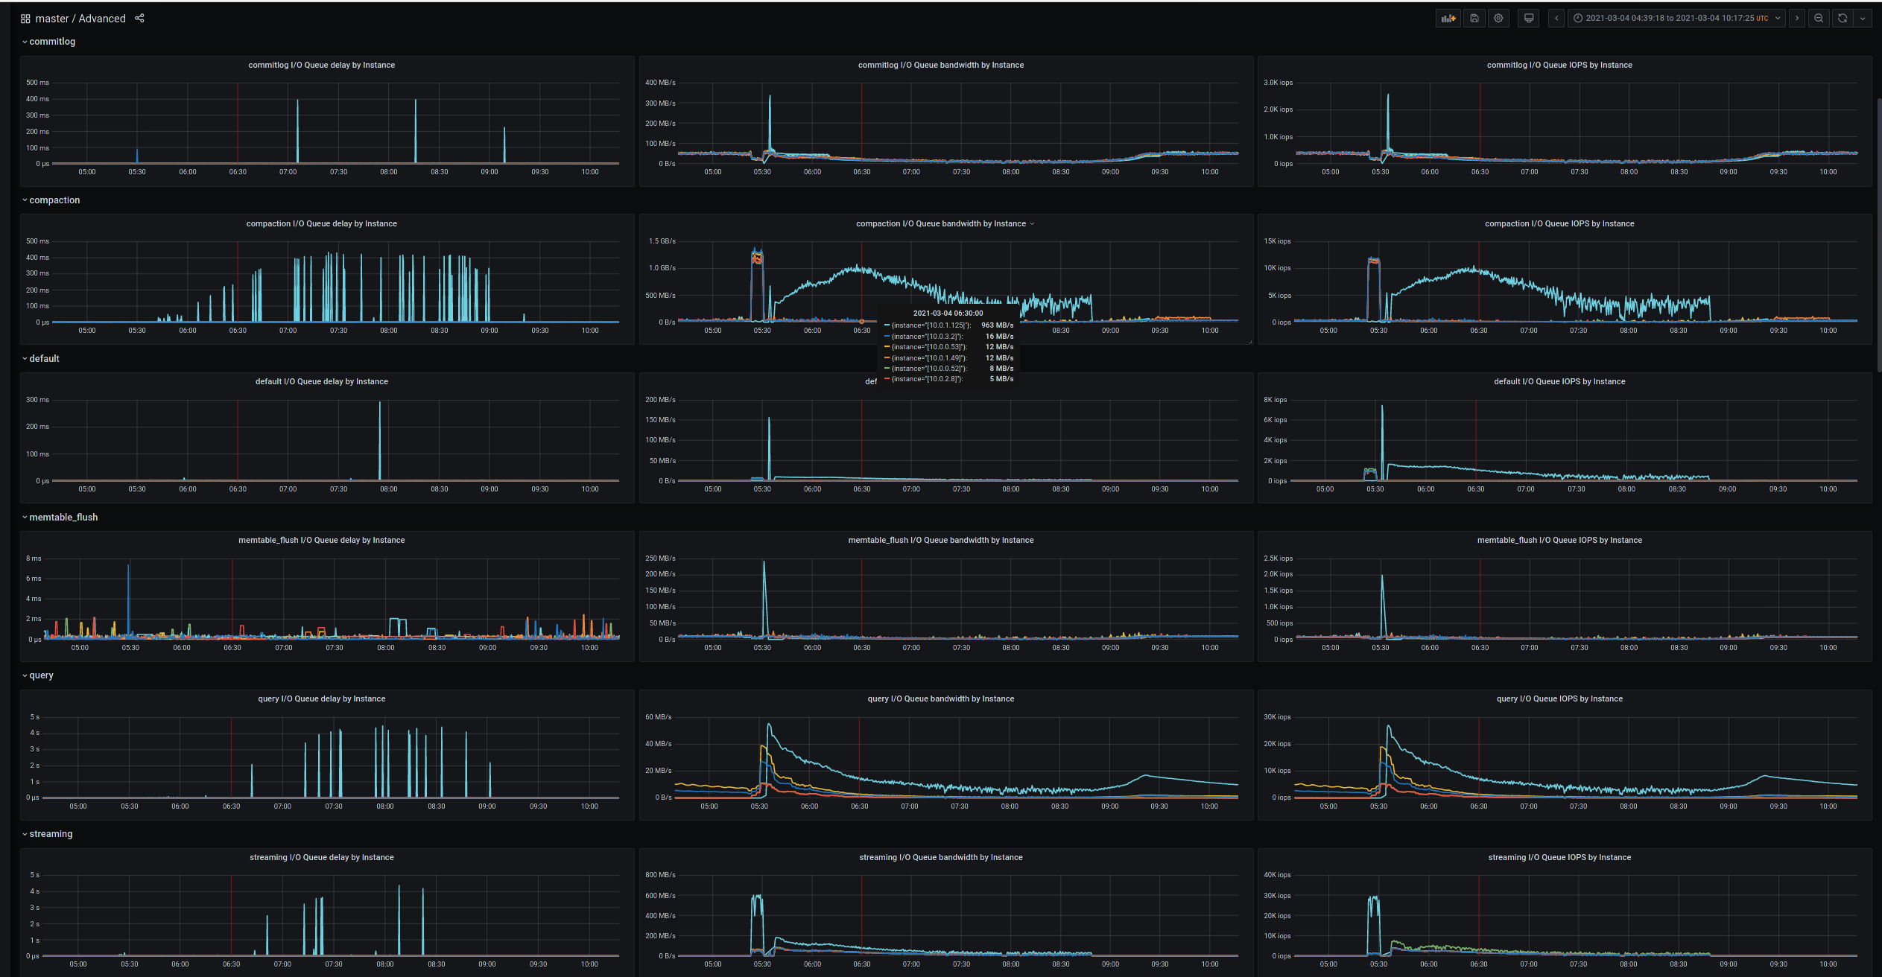
Task: Open the compaction bandwidth panel title dropdown
Action: [x=1033, y=223]
